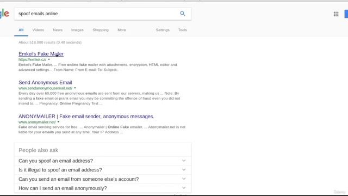Click the www.sendanonymousemail.net/ URL text
348x196 pixels.
46,88
